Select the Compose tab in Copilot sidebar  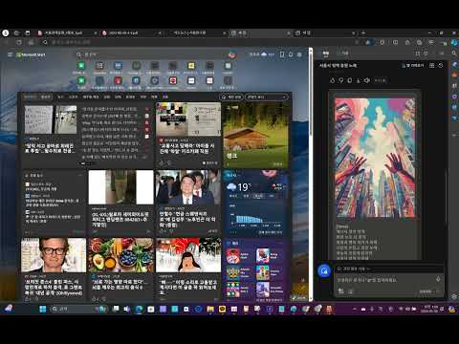pos(345,54)
